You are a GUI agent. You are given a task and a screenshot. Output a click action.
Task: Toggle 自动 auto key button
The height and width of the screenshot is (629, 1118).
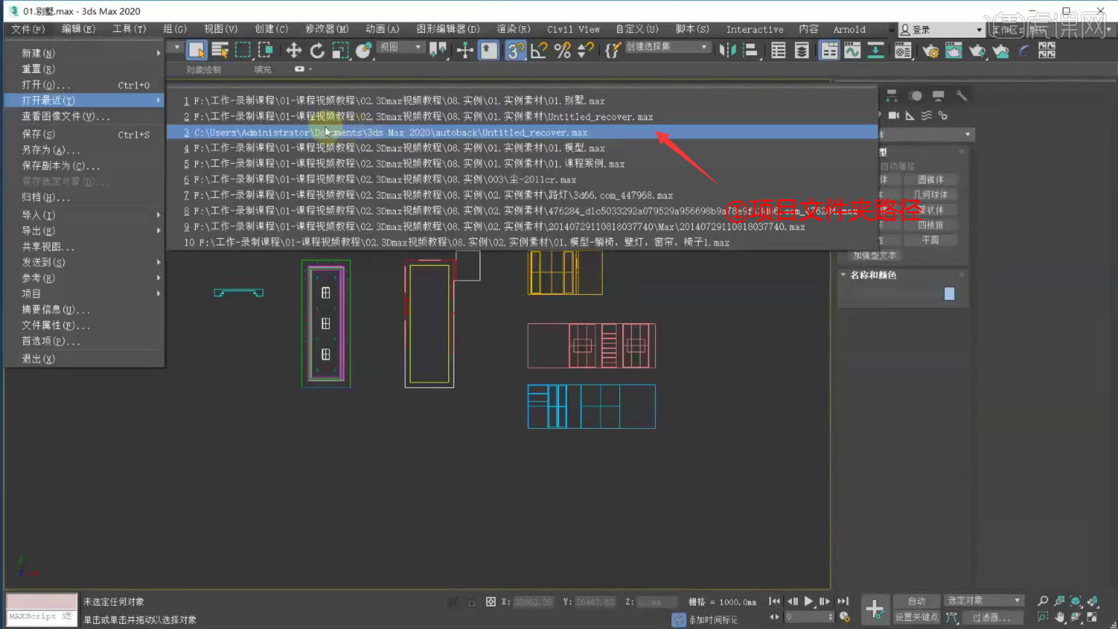click(917, 601)
